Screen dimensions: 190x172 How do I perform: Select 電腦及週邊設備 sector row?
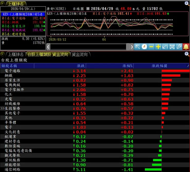(x=95, y=150)
